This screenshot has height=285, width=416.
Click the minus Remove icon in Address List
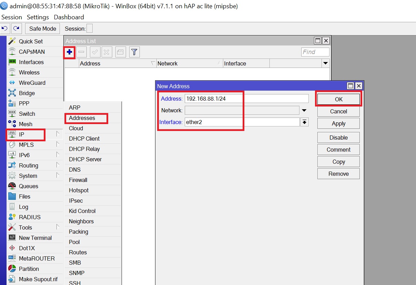click(x=81, y=52)
